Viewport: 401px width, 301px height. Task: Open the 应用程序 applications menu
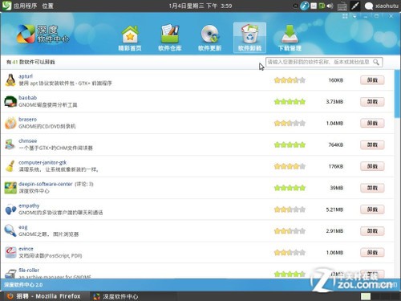pyautogui.click(x=25, y=6)
